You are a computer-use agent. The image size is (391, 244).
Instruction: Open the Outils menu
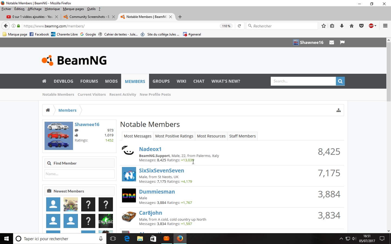(91, 9)
